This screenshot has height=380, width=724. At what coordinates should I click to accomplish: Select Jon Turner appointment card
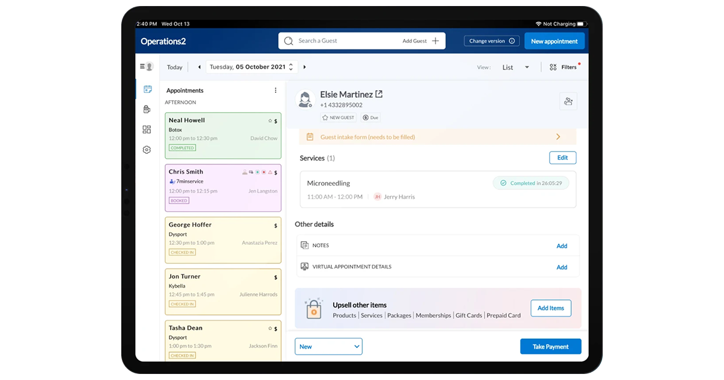223,292
